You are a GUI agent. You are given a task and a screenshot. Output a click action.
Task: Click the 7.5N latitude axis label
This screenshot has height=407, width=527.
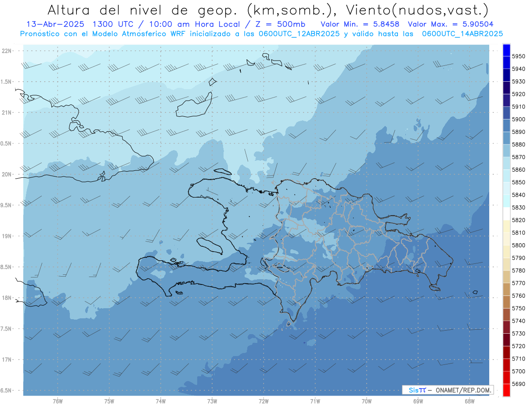[7, 329]
